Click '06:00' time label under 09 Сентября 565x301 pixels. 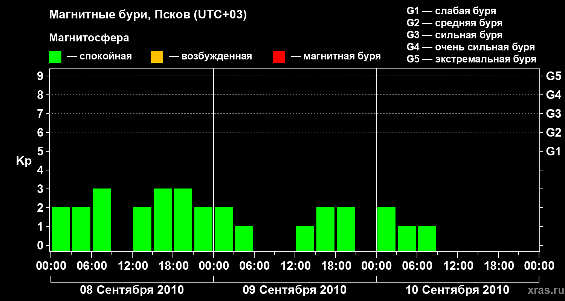point(254,266)
